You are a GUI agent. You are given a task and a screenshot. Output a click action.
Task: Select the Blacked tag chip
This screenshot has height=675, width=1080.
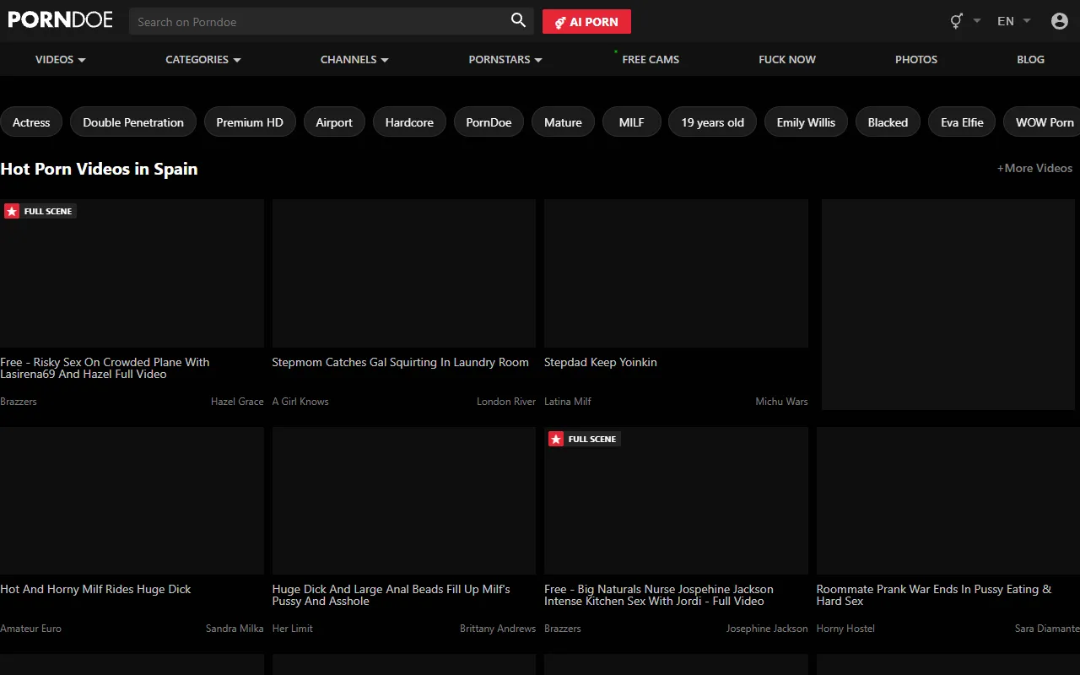pos(888,122)
